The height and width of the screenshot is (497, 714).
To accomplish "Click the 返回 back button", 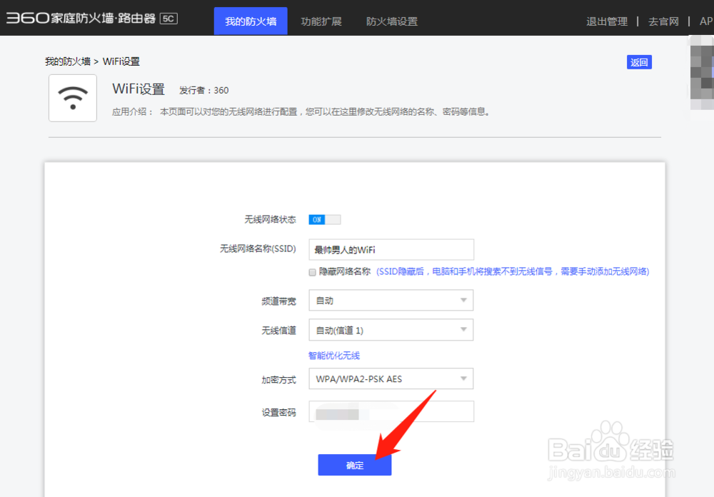I will [639, 62].
